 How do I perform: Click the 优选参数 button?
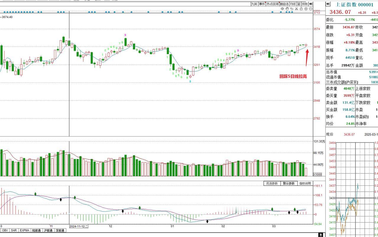click(x=272, y=183)
